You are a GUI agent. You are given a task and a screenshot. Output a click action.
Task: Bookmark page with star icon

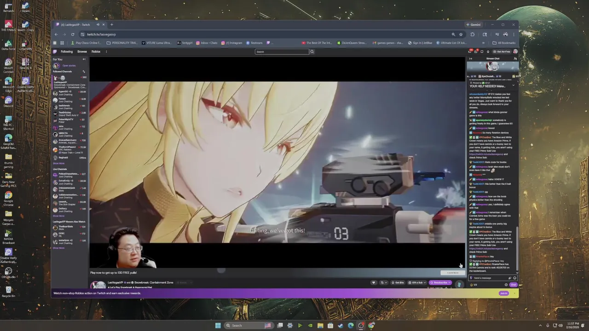click(460, 34)
